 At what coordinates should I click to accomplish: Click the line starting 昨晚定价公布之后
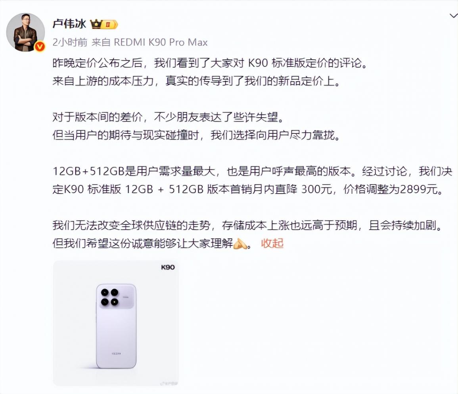210,63
